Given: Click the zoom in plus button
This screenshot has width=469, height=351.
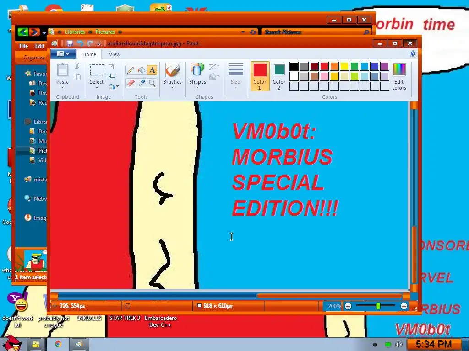Looking at the screenshot, I should (x=404, y=306).
